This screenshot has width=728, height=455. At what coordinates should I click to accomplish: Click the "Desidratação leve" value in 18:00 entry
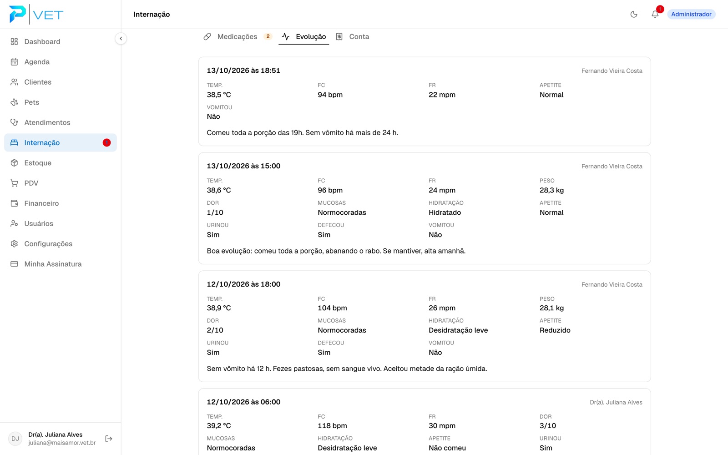(458, 330)
